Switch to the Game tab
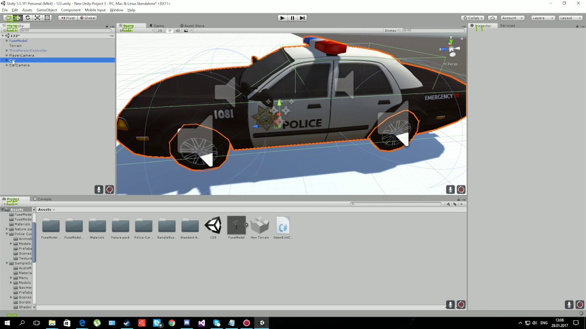This screenshot has width=586, height=329. [x=157, y=26]
